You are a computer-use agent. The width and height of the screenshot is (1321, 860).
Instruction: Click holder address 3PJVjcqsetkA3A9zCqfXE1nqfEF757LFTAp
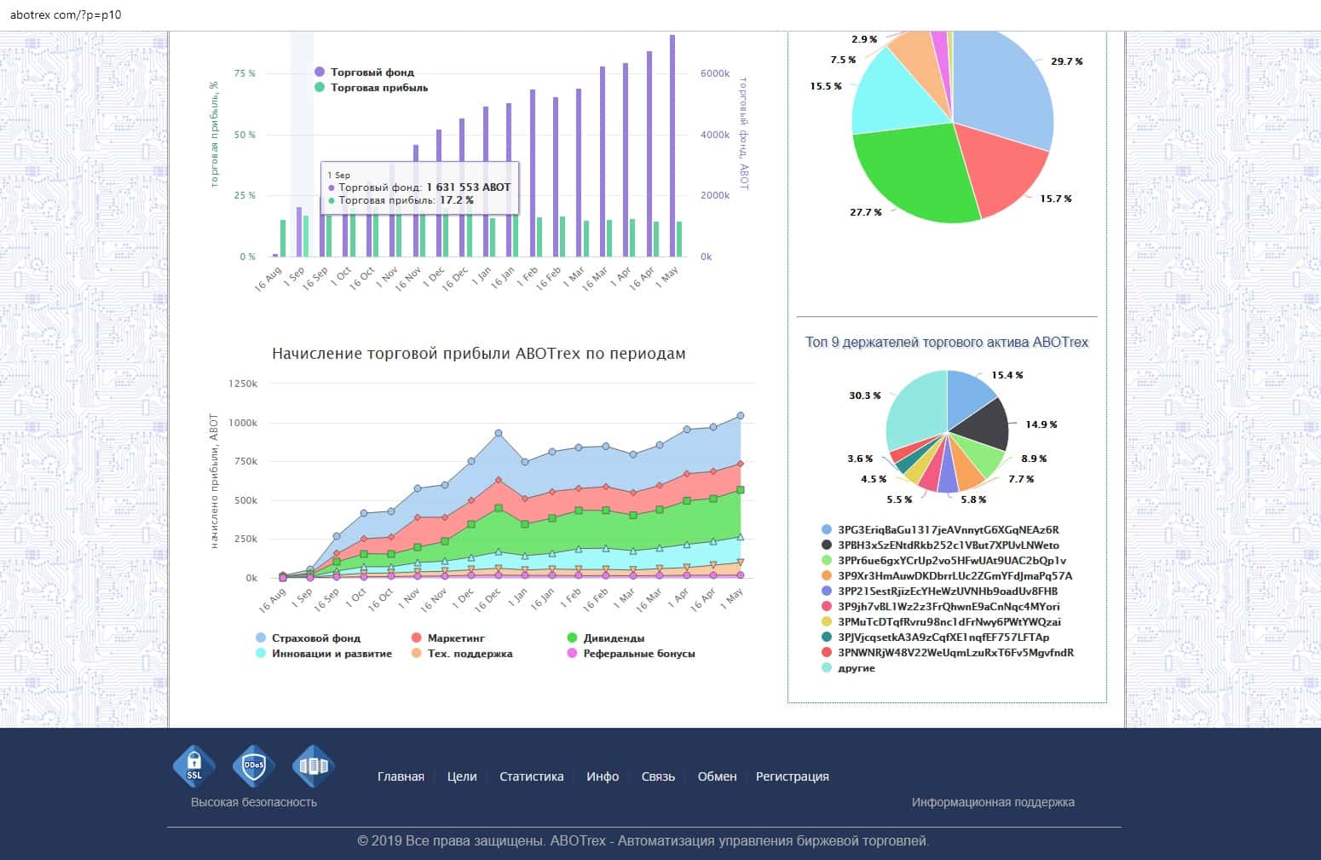936,637
